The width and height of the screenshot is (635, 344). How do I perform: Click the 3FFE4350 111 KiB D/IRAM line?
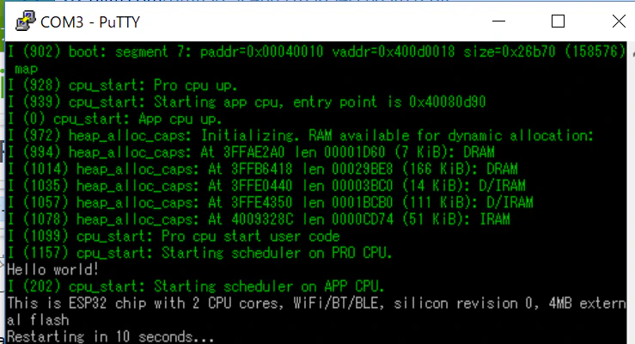[270, 203]
